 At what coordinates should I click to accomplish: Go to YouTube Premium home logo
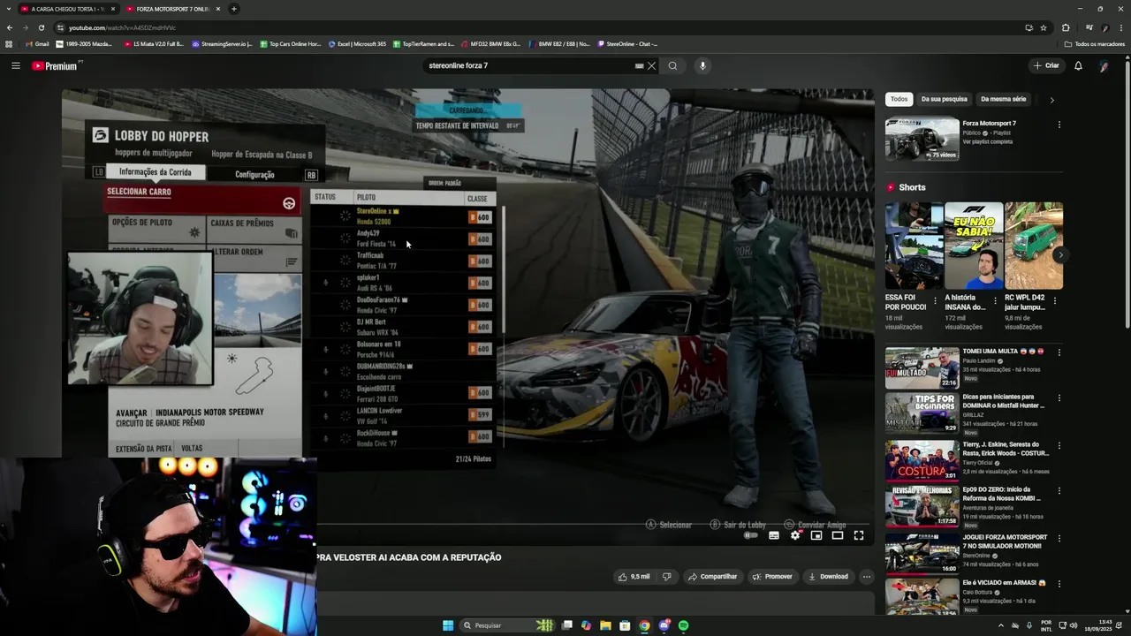pyautogui.click(x=54, y=65)
